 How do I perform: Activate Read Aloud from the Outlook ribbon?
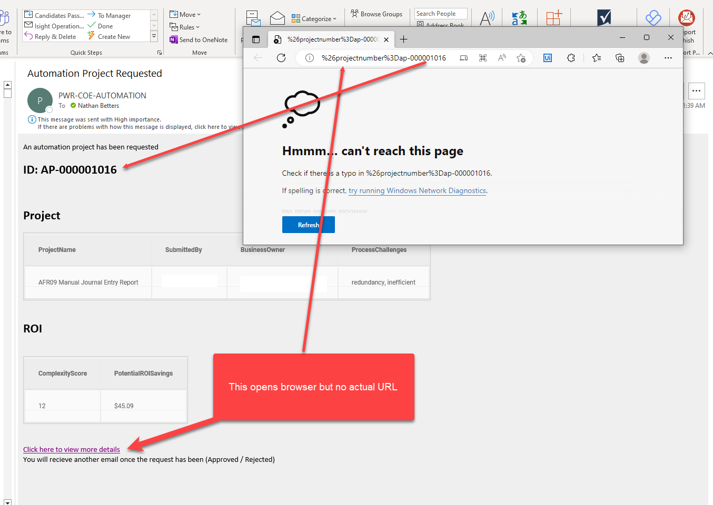[487, 17]
